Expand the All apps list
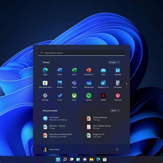This screenshot has height=163, width=163. 114,62
